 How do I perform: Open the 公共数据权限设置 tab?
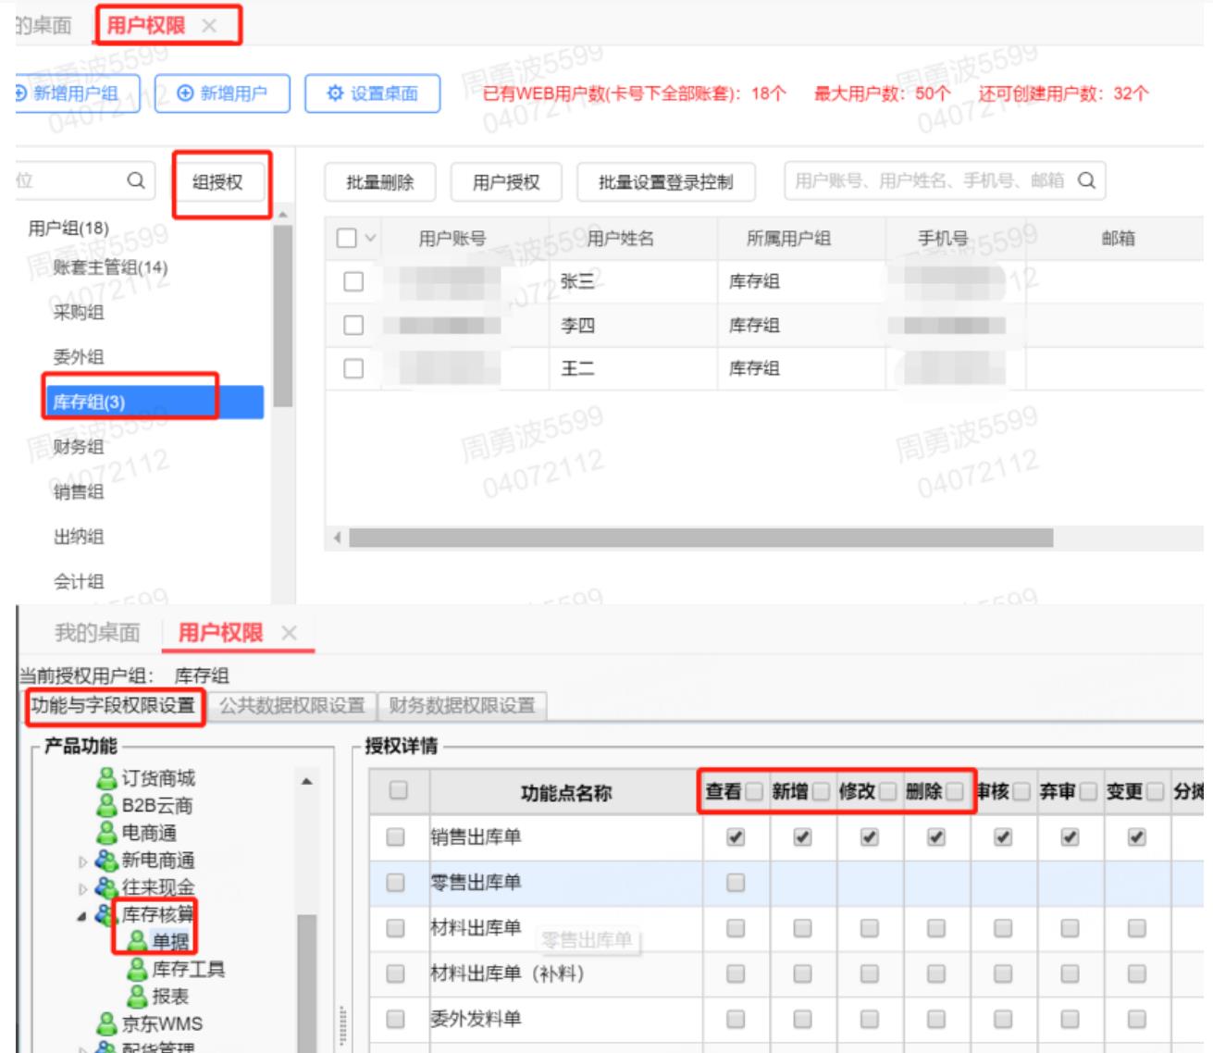(x=292, y=706)
